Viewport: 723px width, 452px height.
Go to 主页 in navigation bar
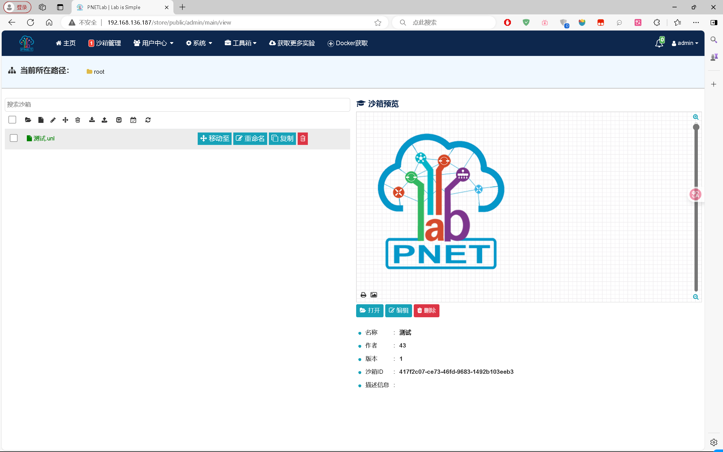pyautogui.click(x=66, y=43)
